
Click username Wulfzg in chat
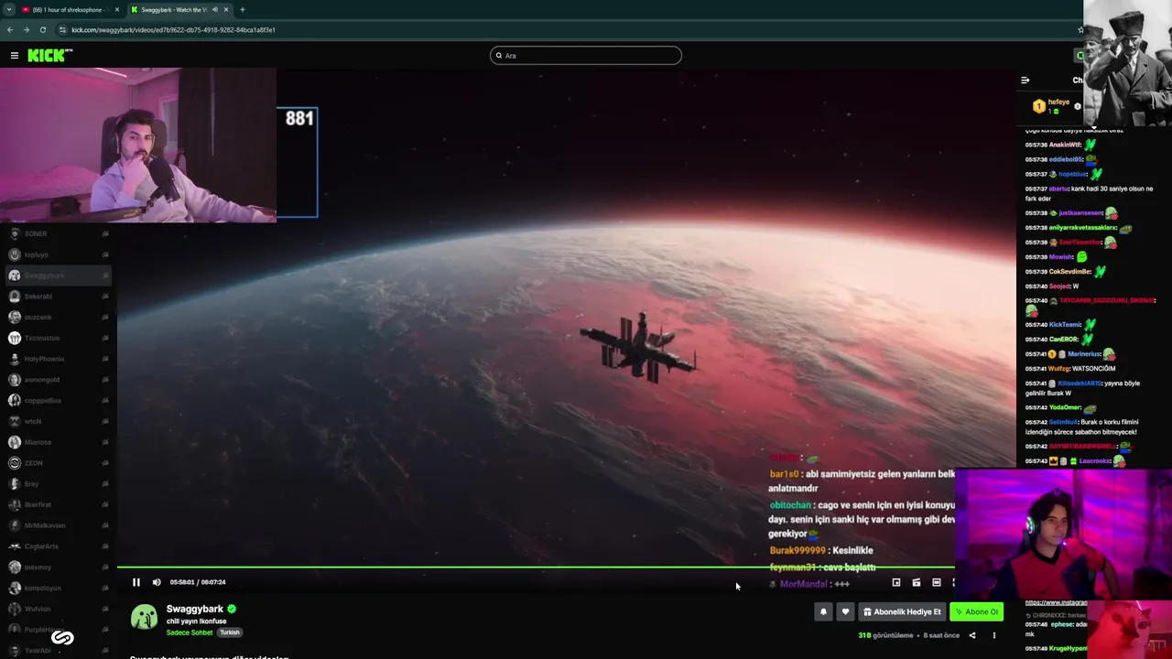pyautogui.click(x=1058, y=369)
